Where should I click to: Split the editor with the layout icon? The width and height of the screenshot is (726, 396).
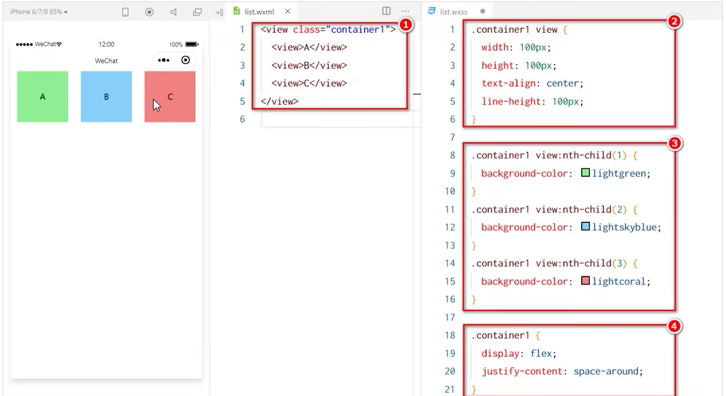pyautogui.click(x=386, y=11)
